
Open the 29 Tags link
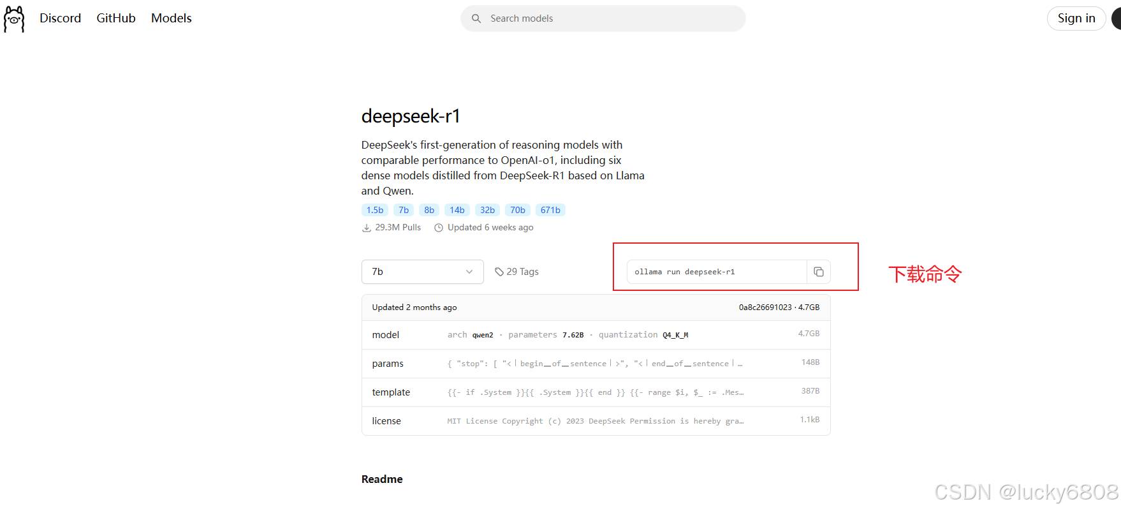click(517, 272)
